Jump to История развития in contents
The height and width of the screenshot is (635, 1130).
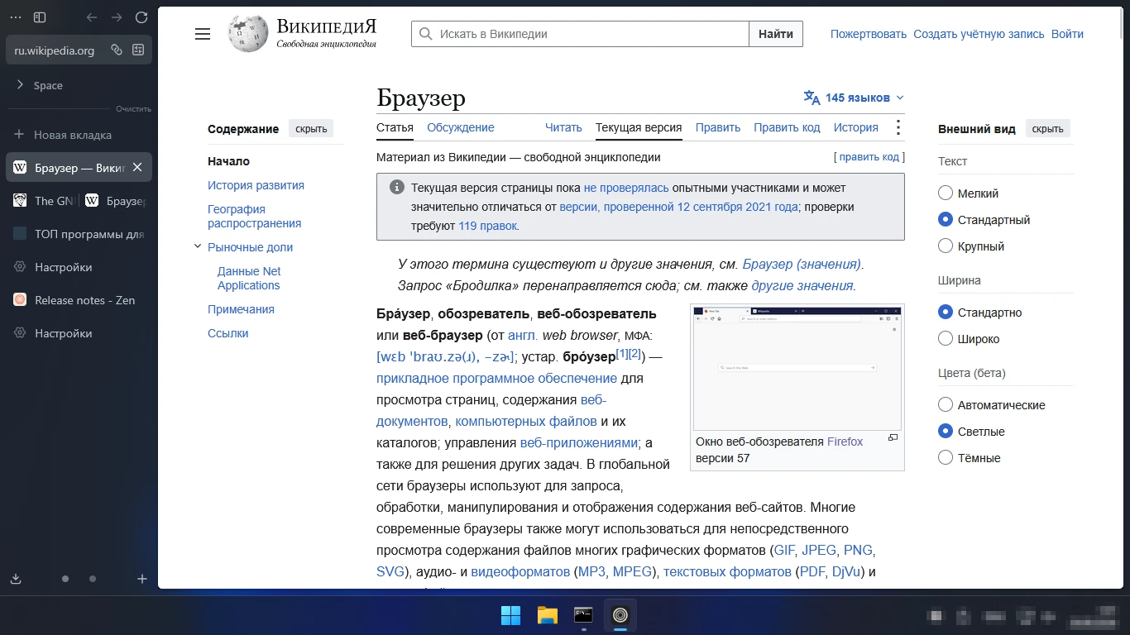click(x=256, y=185)
